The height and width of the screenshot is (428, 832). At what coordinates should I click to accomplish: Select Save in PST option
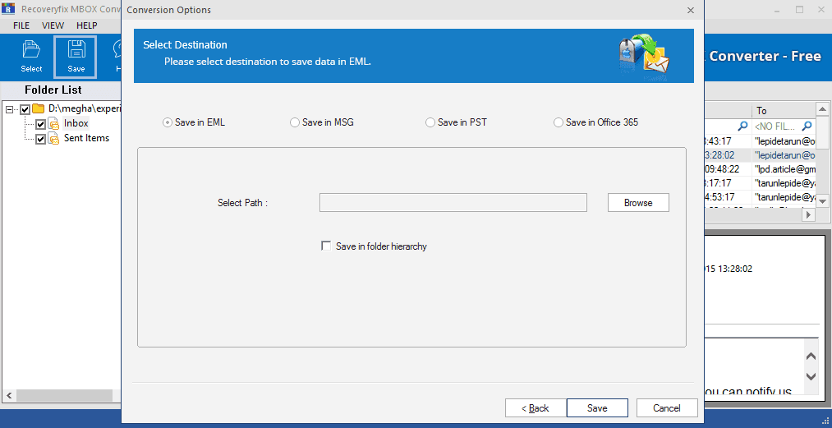click(x=457, y=122)
